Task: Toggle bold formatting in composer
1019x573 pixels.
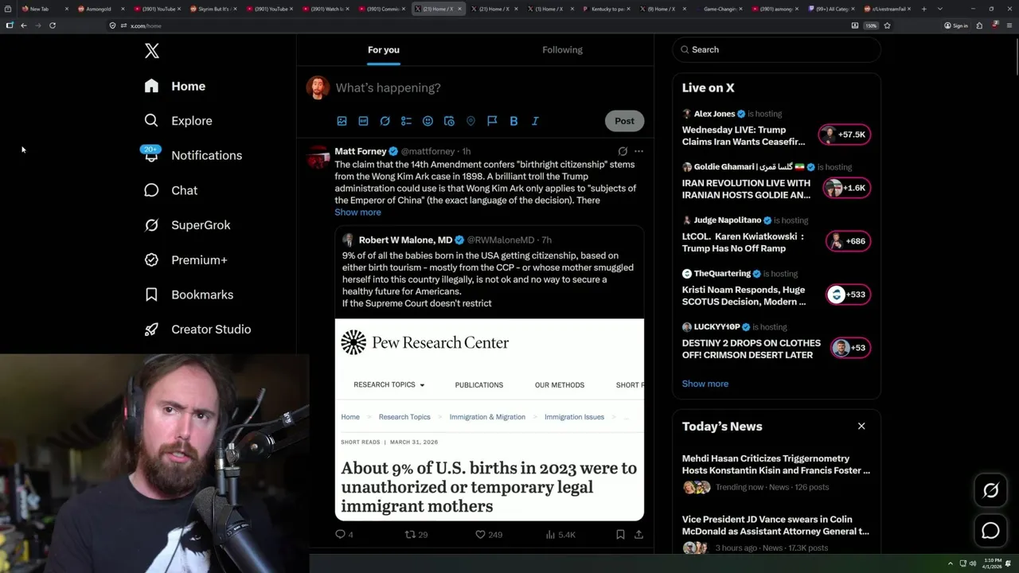Action: [x=513, y=121]
